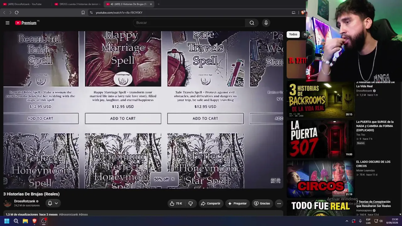Screen dimensions: 402x226
Task: Open the title EL LADO OSCURO DE LOS CIRCOS
Action: coord(373,164)
